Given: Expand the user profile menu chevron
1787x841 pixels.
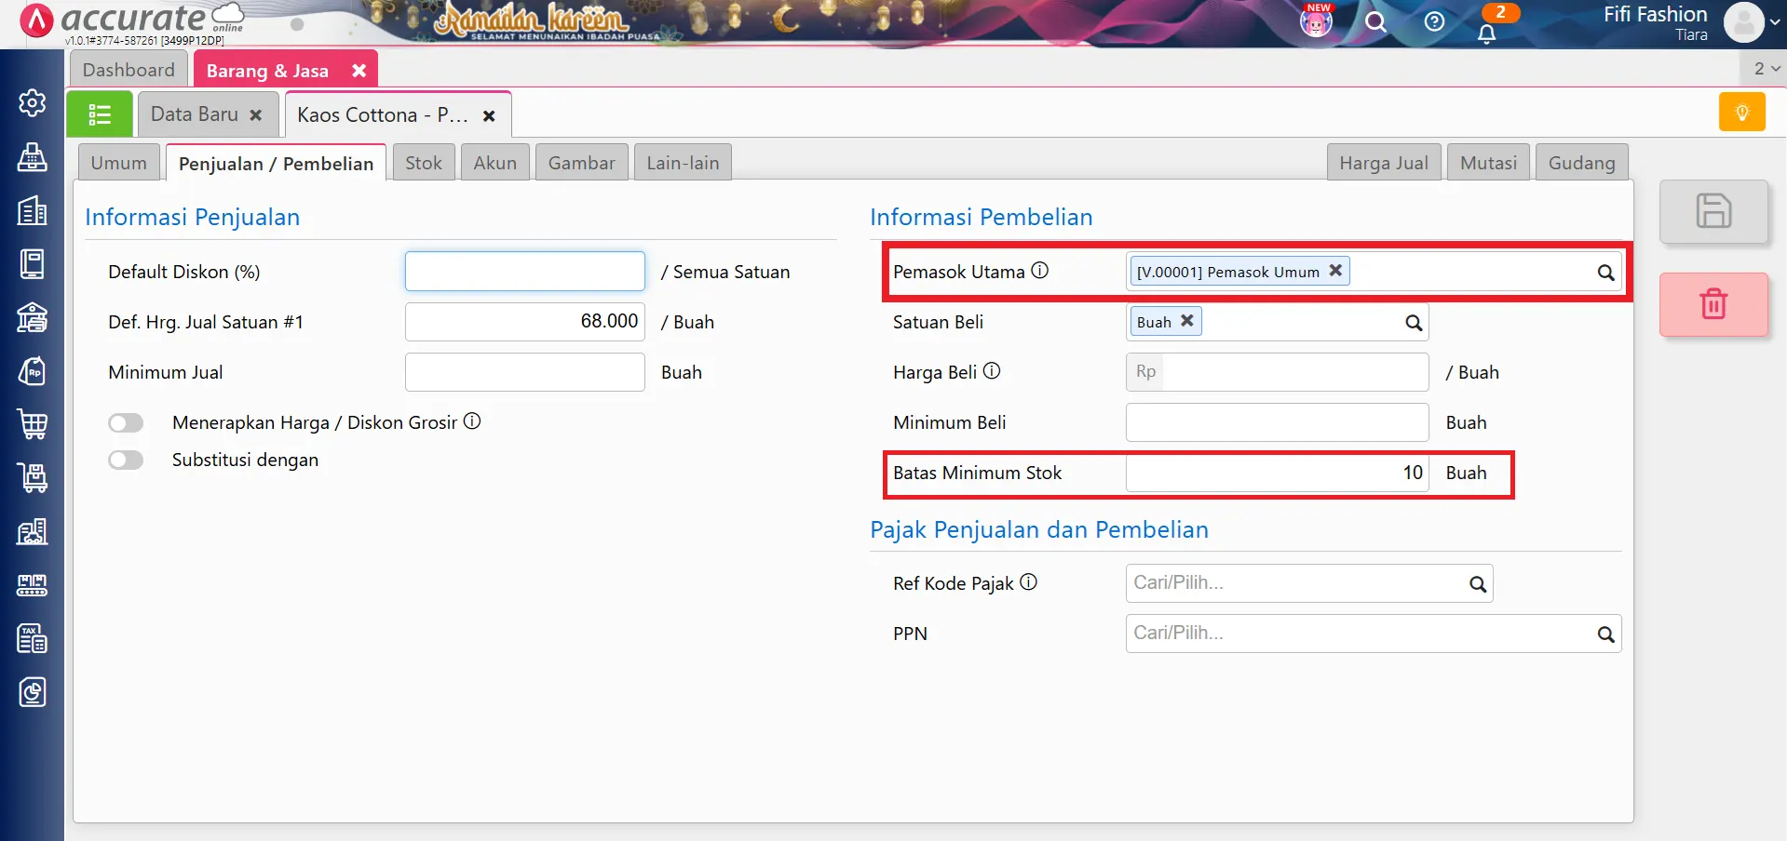Looking at the screenshot, I should (1774, 21).
